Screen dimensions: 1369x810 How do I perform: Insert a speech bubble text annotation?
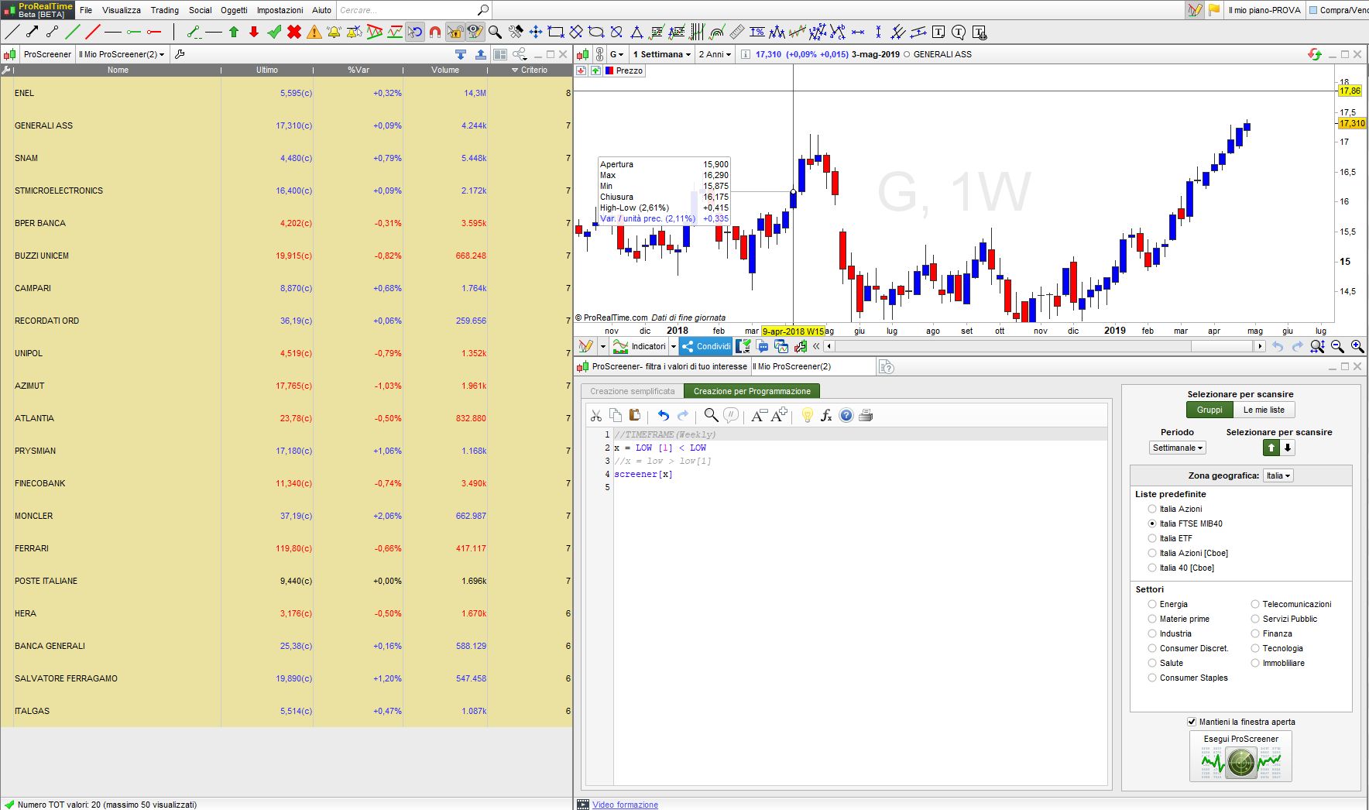pyautogui.click(x=959, y=32)
